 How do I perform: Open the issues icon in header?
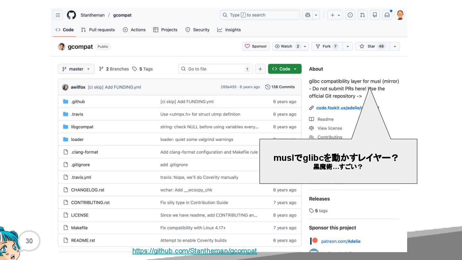pos(350,15)
